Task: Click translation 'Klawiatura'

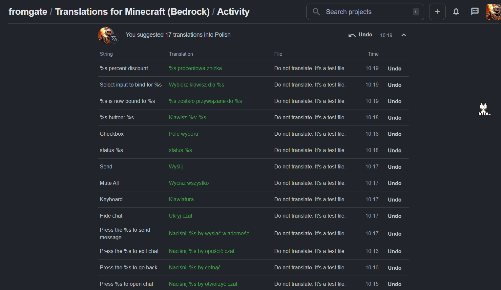Action: (x=181, y=199)
